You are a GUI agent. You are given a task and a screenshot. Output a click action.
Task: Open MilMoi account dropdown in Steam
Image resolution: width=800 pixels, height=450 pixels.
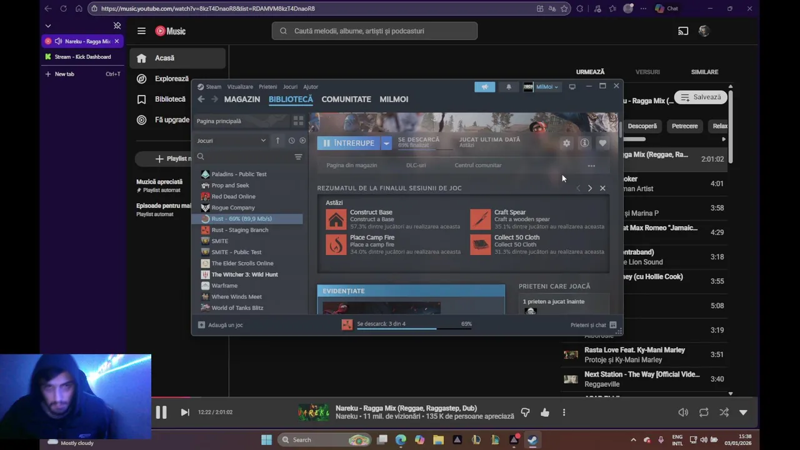click(541, 87)
